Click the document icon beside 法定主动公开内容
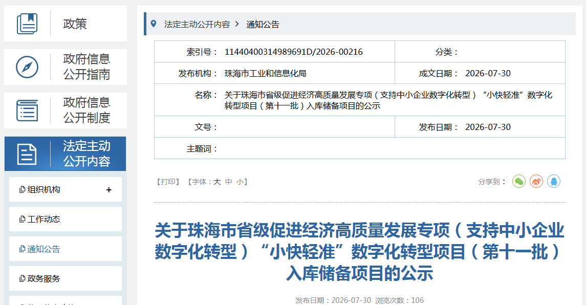The width and height of the screenshot is (586, 305). pyautogui.click(x=27, y=154)
